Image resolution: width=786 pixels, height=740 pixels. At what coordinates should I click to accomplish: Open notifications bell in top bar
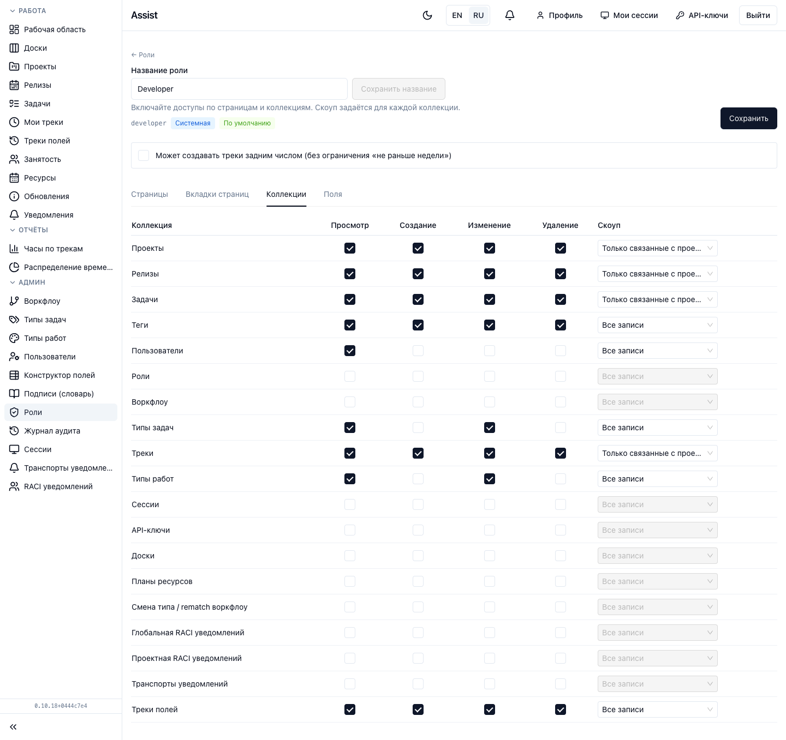click(510, 15)
